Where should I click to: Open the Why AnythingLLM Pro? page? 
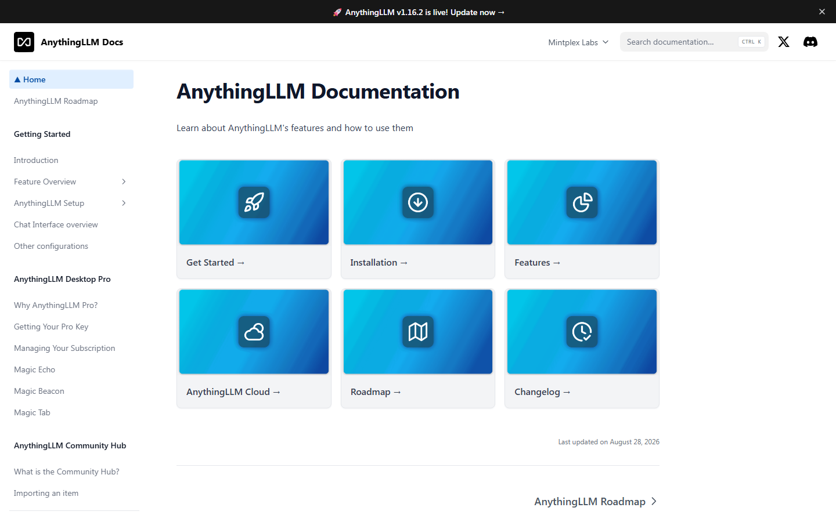71,305
